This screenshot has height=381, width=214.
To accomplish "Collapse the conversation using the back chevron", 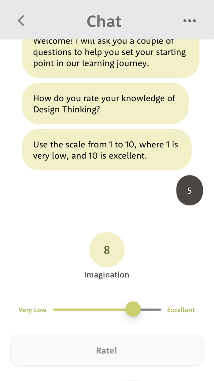I will point(20,21).
